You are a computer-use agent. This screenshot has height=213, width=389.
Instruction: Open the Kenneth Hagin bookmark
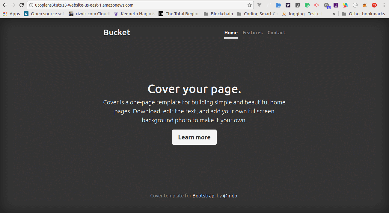(x=134, y=14)
